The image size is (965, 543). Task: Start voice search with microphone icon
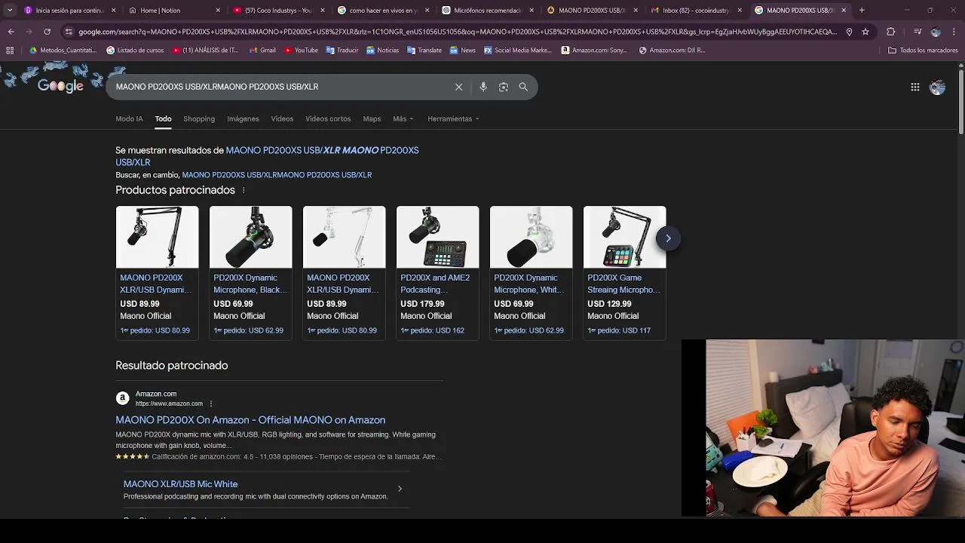(x=483, y=87)
